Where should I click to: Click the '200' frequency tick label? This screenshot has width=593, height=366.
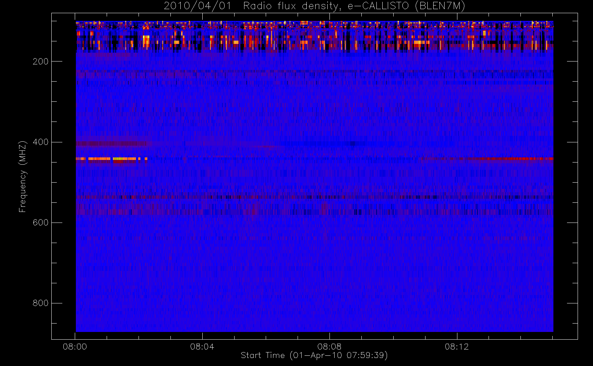40,61
